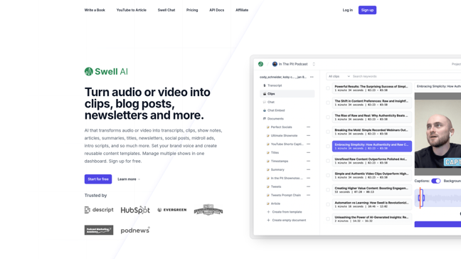This screenshot has width=461, height=259.
Task: Click the Chat speech bubble icon
Action: click(x=265, y=102)
